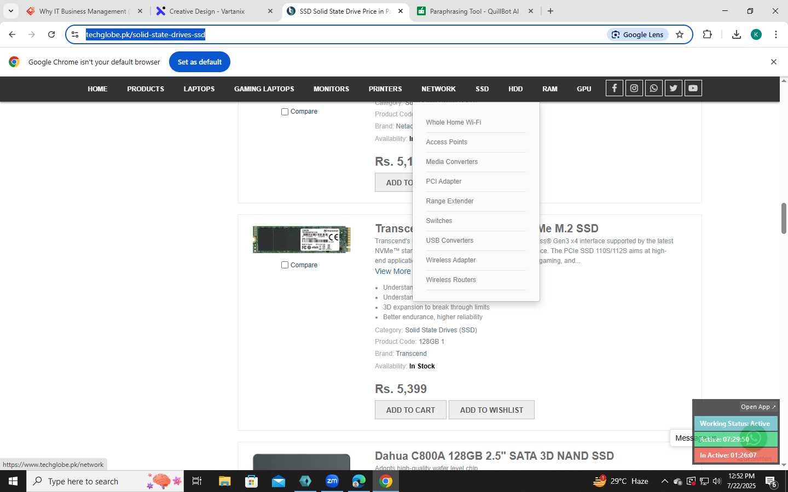Select Whole Home Wi-Fi from dropdown

tap(454, 122)
